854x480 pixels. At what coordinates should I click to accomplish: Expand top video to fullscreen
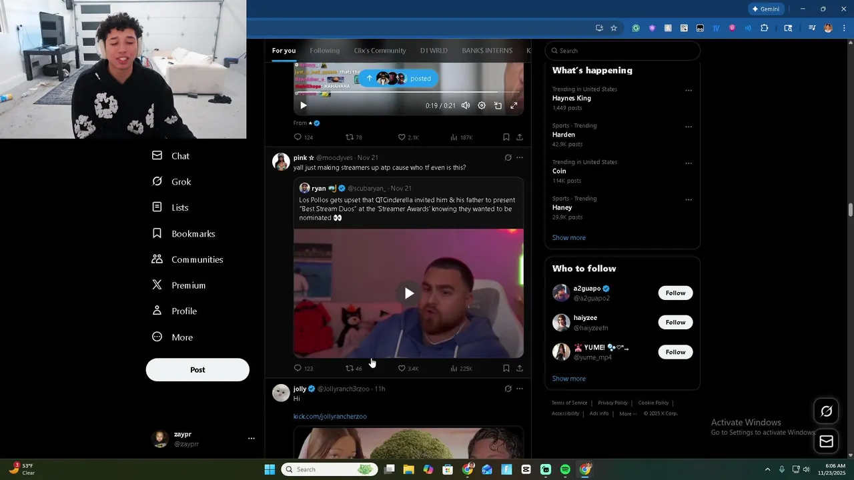pos(514,105)
